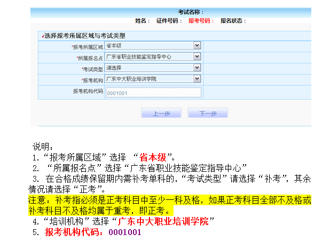Click red 广东中大职业培训学院 text in instruction 4
Viewport: 330px width, 242px height.
(x=163, y=221)
